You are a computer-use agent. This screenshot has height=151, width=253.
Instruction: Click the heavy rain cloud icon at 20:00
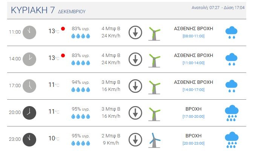point(232,113)
